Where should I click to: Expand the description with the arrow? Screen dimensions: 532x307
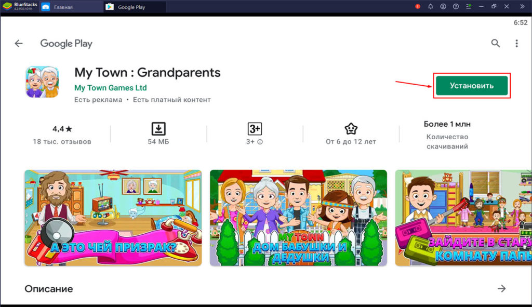[501, 289]
